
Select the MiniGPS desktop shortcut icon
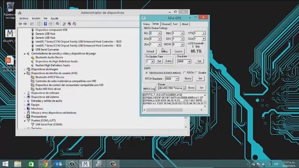(x=10, y=34)
